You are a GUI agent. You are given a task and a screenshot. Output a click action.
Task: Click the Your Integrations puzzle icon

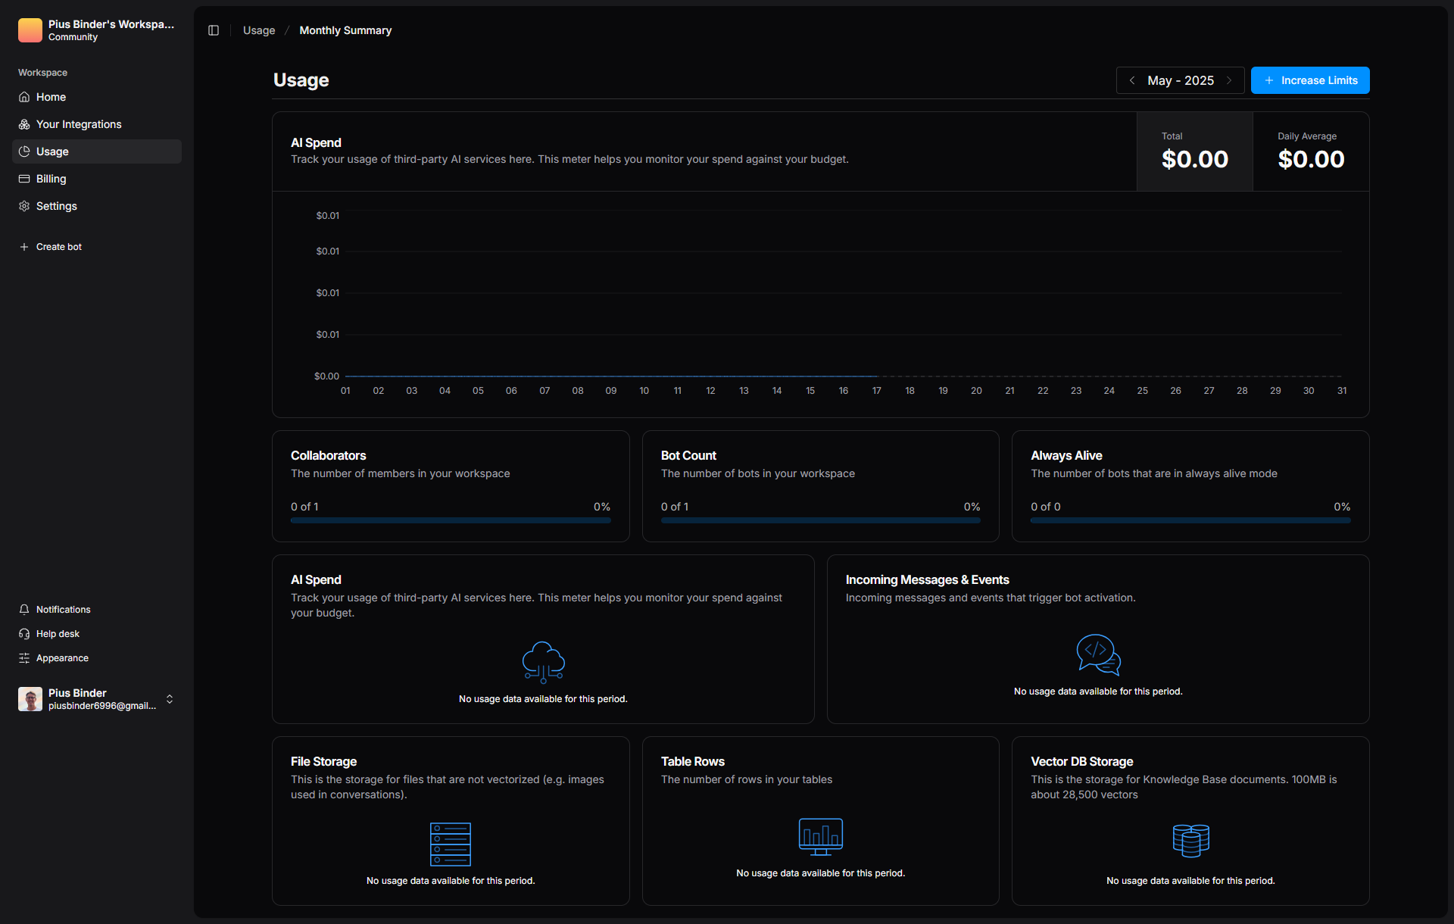24,124
